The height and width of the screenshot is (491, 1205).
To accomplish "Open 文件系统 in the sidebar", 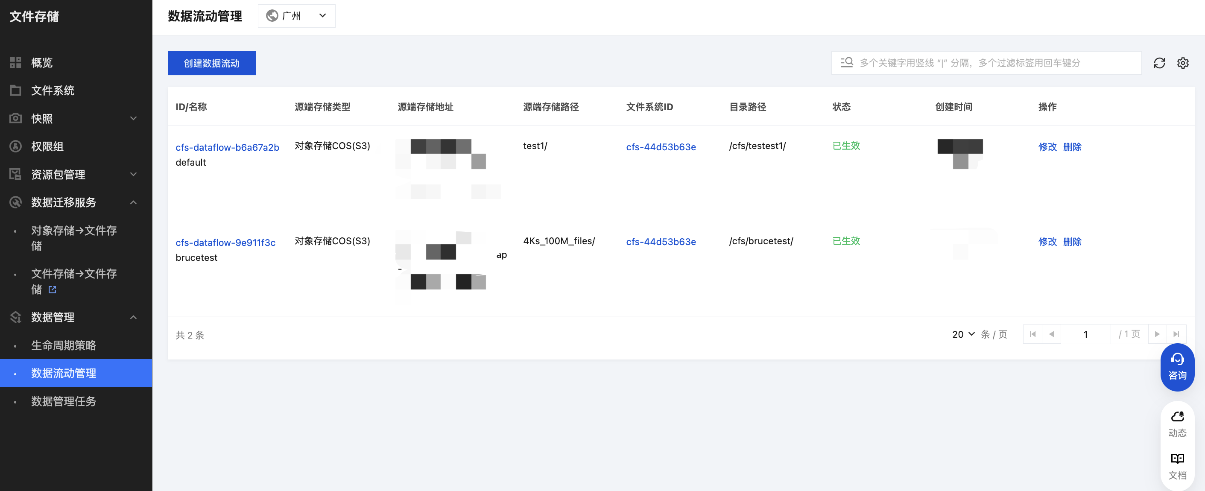I will (53, 90).
